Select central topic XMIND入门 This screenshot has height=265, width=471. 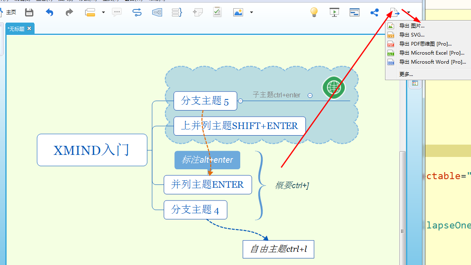92,150
